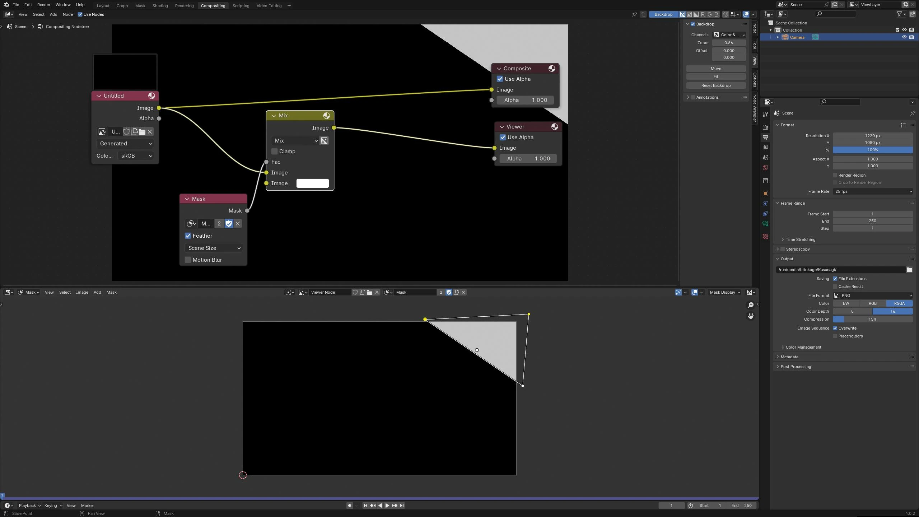Open the Object Constraints properties tab icon
Image resolution: width=919 pixels, height=517 pixels.
(765, 214)
